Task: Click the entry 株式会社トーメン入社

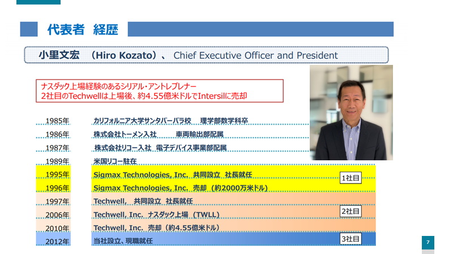Action: [125, 134]
